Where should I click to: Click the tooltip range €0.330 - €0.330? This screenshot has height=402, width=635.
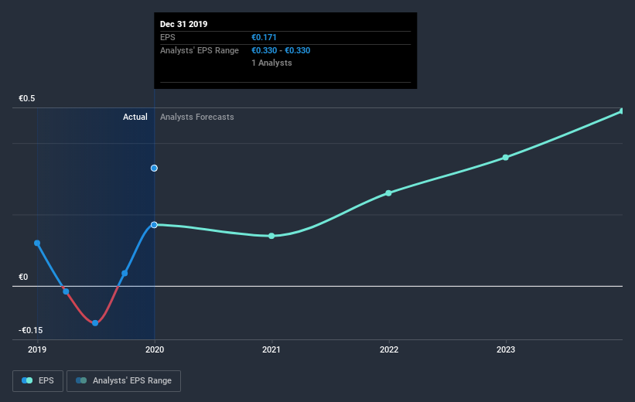(281, 50)
